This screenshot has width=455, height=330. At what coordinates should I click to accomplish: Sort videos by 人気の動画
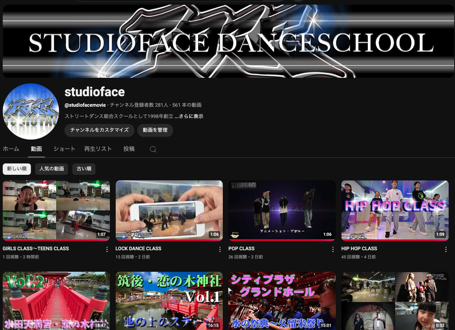(51, 169)
